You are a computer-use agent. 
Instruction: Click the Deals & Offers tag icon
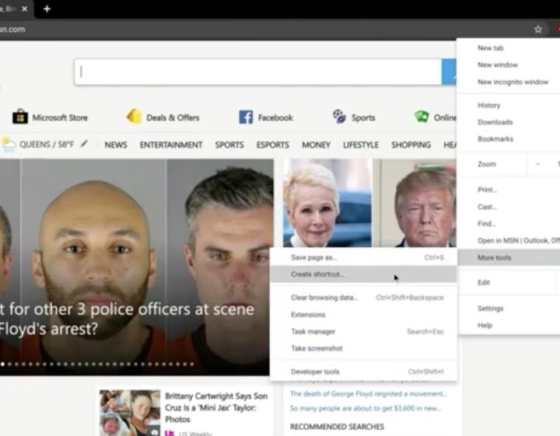coord(134,117)
